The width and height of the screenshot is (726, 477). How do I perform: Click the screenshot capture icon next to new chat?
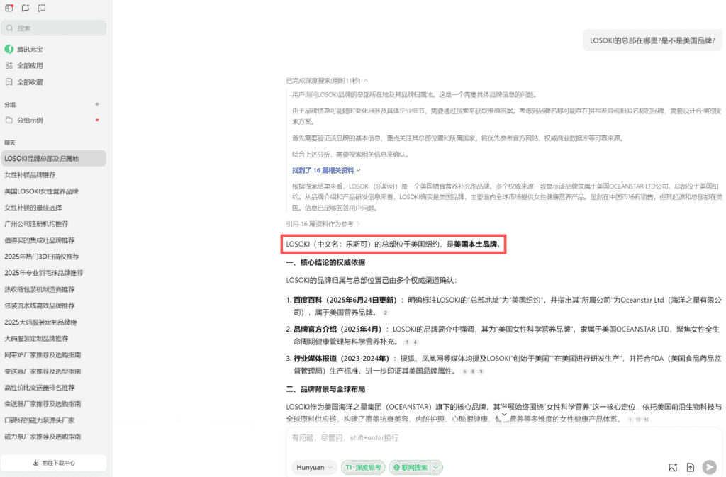pos(41,8)
